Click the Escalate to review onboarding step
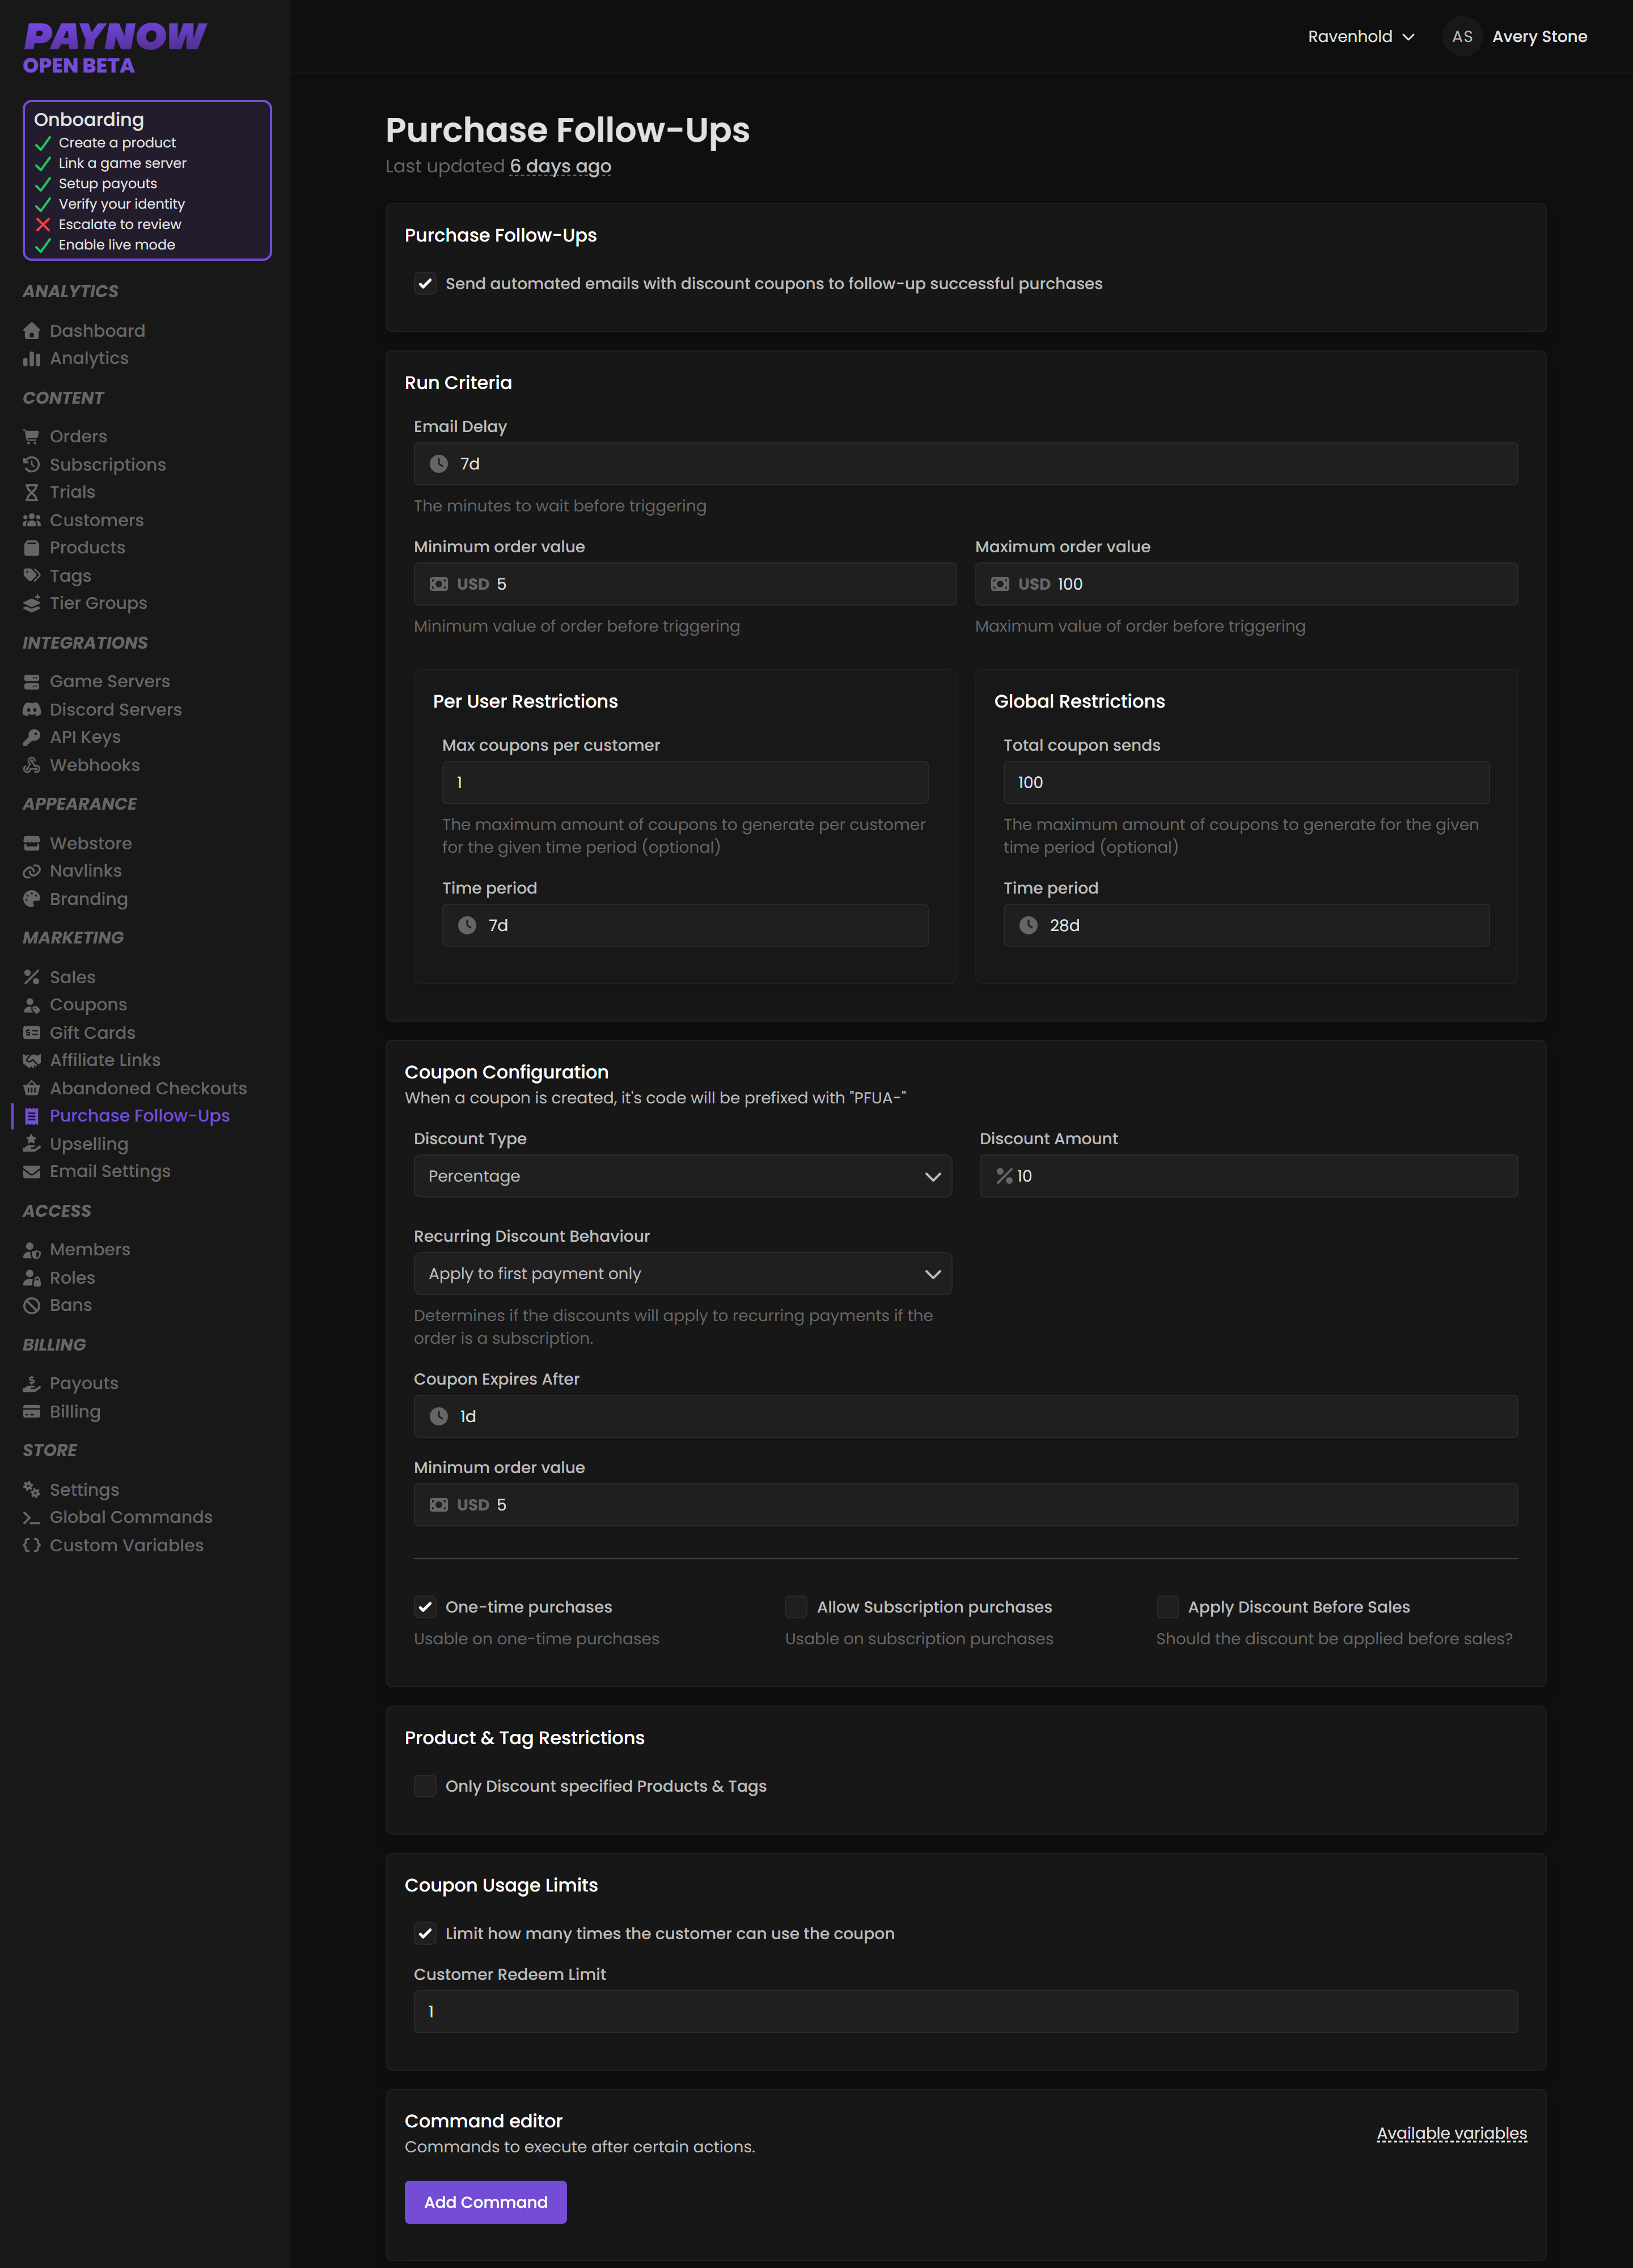The width and height of the screenshot is (1633, 2268). [x=120, y=224]
